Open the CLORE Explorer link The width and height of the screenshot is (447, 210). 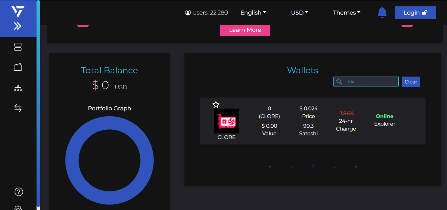[384, 124]
